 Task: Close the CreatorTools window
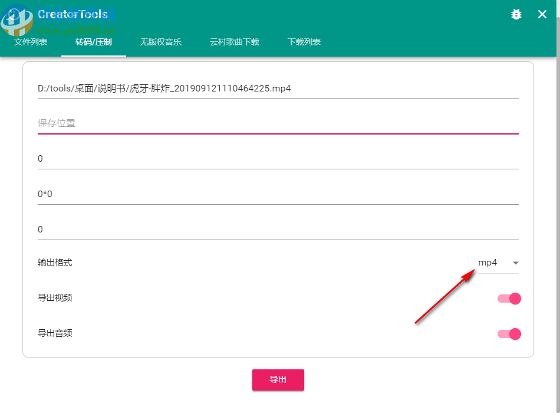pyautogui.click(x=542, y=14)
